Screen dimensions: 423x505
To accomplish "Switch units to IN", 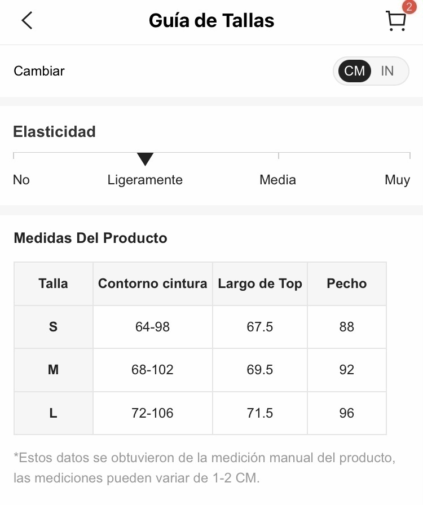I will pyautogui.click(x=387, y=71).
